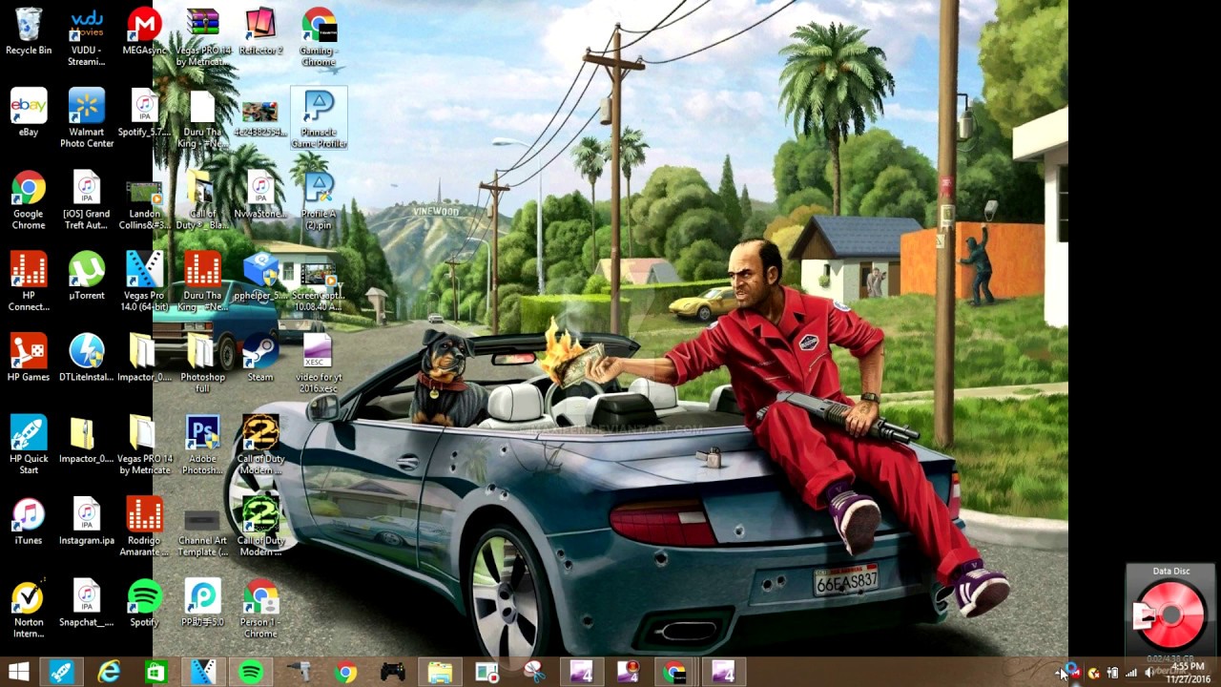The height and width of the screenshot is (687, 1221).
Task: Click the drill tool taskbar icon
Action: click(299, 672)
